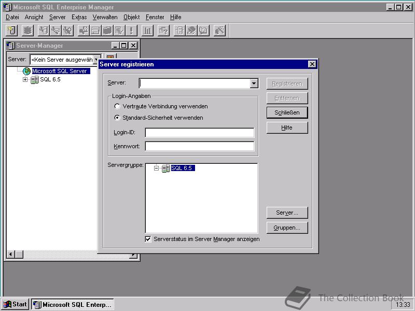Viewport: 415px width, 311px height.
Task: Select SQL 6.5 item in Server-Manager tree
Action: (x=50, y=80)
